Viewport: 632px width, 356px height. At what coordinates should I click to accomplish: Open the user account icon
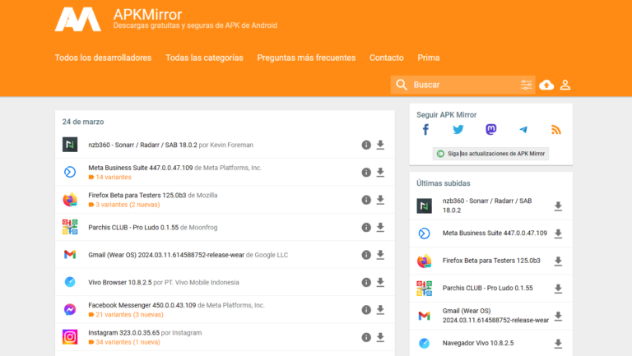point(565,85)
